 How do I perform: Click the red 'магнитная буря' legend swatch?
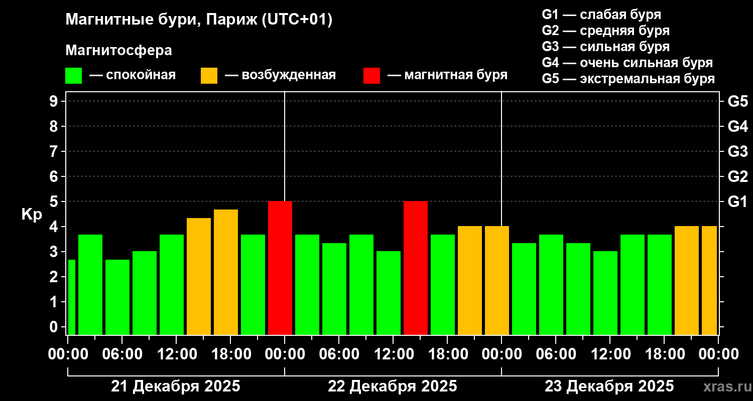pyautogui.click(x=371, y=76)
